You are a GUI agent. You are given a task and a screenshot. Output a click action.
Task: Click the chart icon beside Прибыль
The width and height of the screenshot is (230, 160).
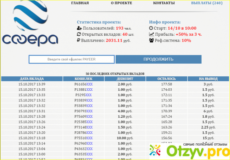(151, 35)
